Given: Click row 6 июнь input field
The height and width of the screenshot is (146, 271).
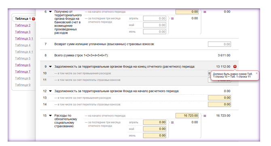Looking at the screenshot, I should coord(155,32).
